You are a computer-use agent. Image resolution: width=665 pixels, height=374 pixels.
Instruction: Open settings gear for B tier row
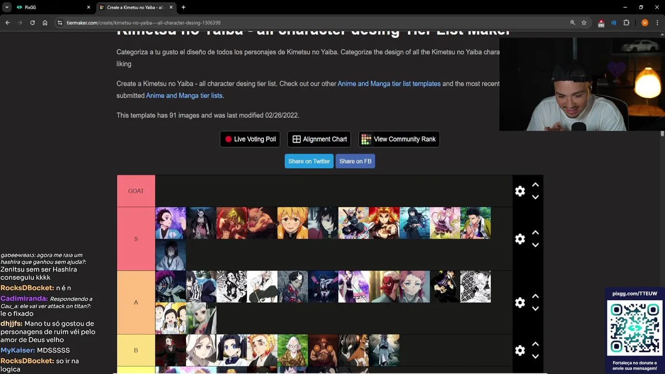tap(520, 350)
